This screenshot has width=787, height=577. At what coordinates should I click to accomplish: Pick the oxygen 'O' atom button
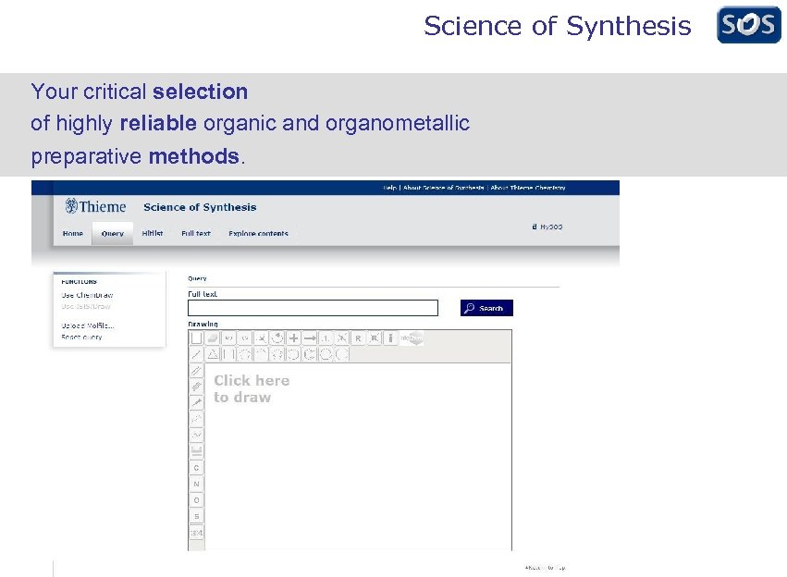(196, 499)
